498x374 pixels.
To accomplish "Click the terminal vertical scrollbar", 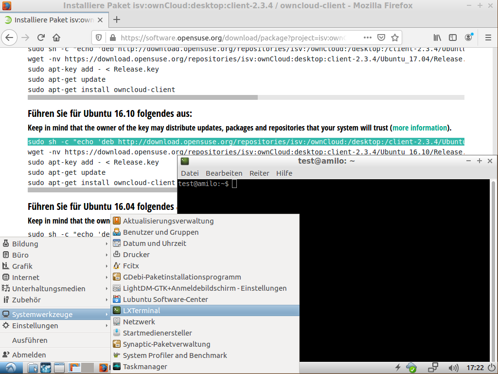I will [493, 270].
